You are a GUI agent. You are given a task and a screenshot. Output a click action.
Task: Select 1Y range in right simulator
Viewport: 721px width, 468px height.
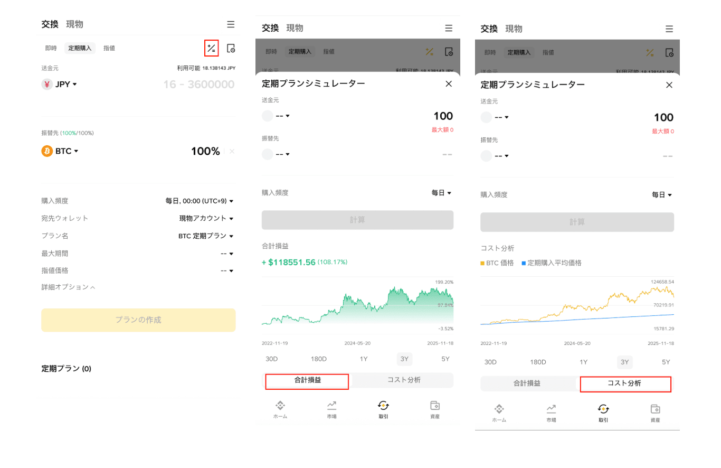coord(583,362)
